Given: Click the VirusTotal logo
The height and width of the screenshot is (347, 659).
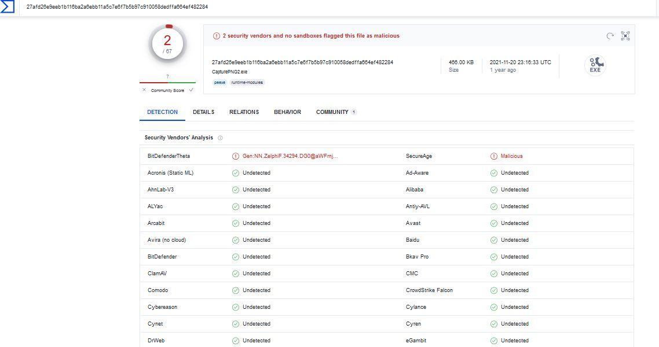Looking at the screenshot, I should [7, 6].
